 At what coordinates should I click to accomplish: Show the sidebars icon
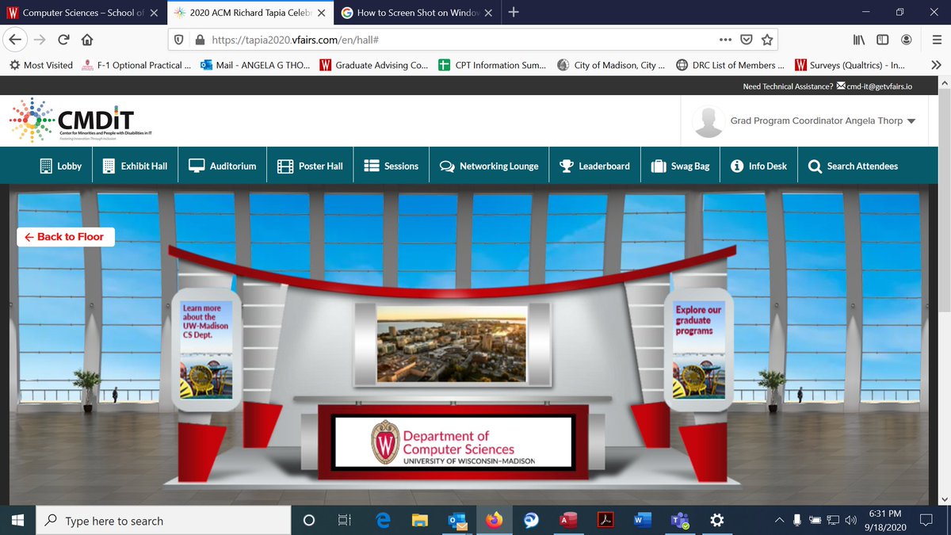[x=883, y=40]
